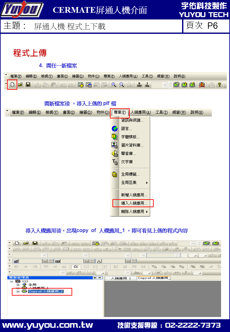Click the new screen icon in bottom screenshot
The width and height of the screenshot is (230, 332).
(96, 243)
